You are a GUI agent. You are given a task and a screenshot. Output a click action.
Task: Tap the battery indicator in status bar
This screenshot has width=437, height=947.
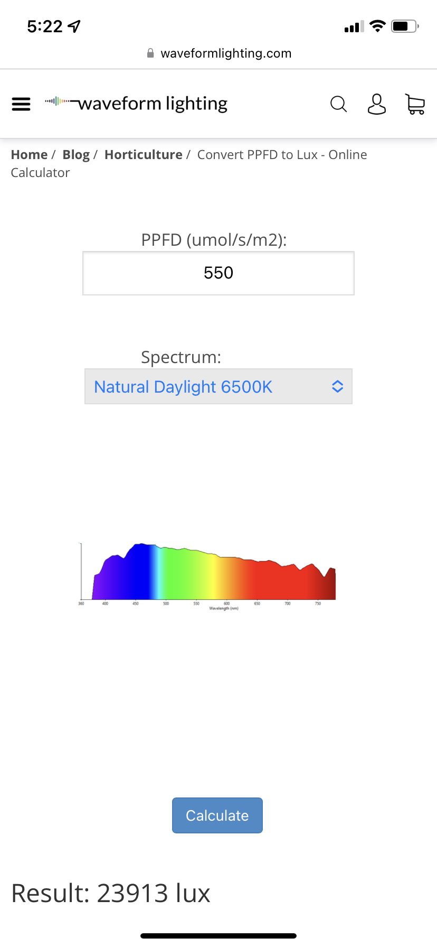coord(404,26)
